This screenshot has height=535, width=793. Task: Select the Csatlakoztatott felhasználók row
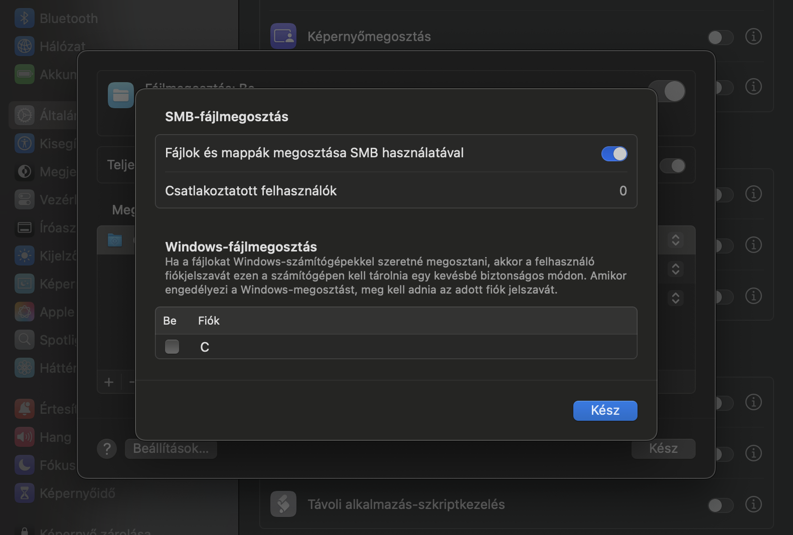pyautogui.click(x=396, y=191)
